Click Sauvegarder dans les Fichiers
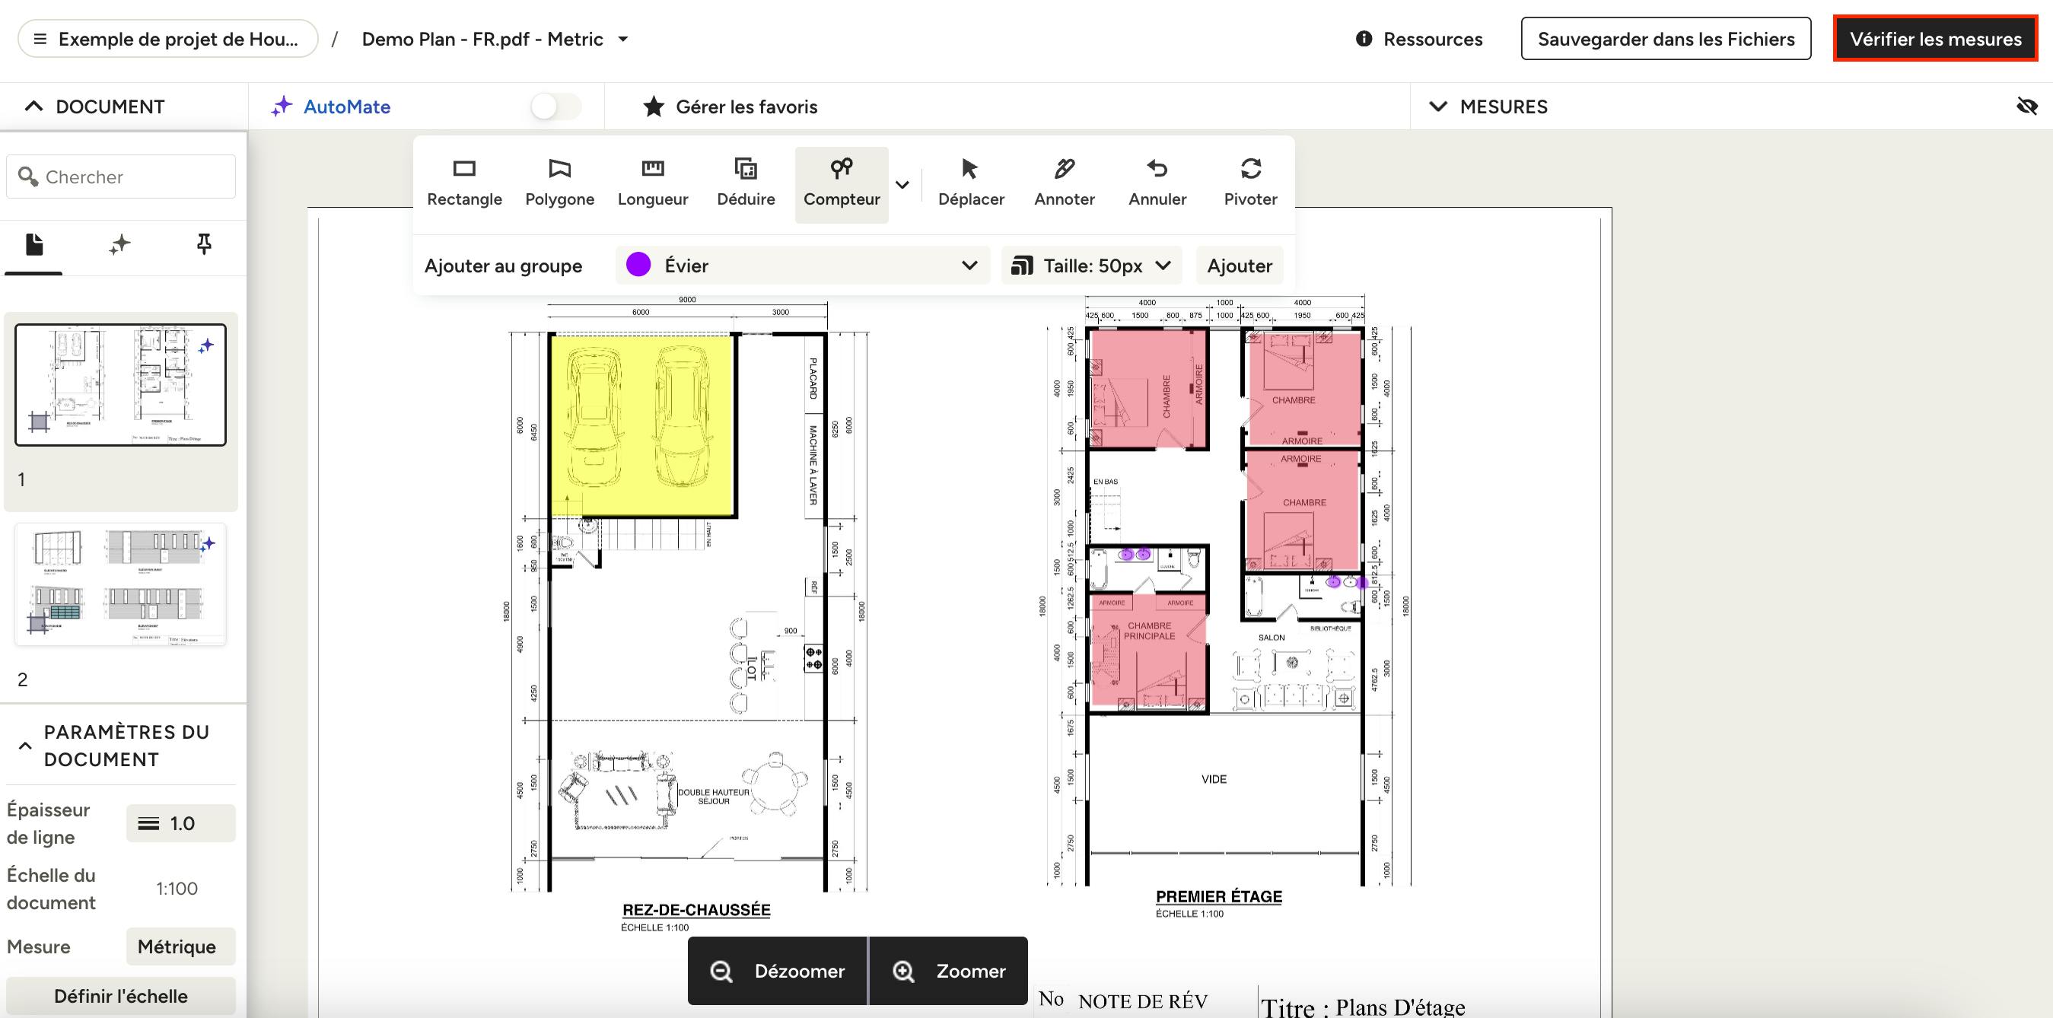The width and height of the screenshot is (2053, 1018). pos(1666,38)
